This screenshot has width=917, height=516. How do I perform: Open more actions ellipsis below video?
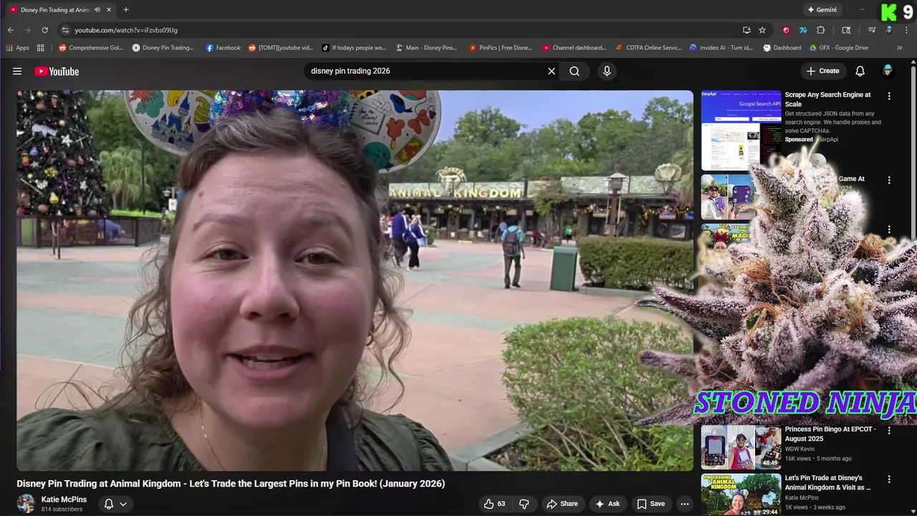pyautogui.click(x=685, y=504)
